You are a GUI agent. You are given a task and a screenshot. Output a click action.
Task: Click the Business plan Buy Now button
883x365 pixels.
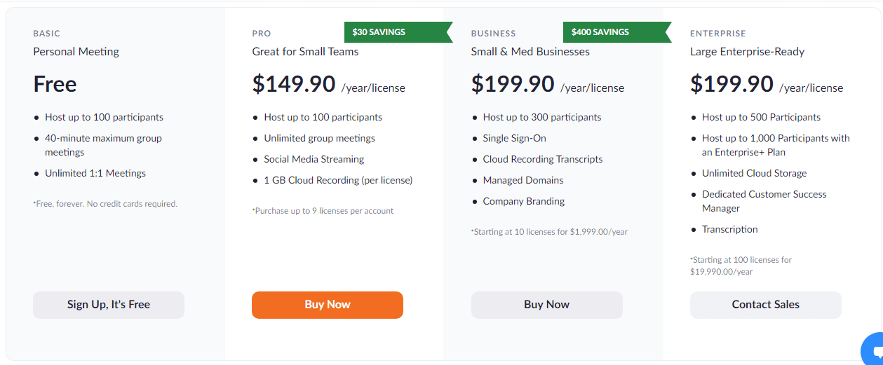click(546, 305)
